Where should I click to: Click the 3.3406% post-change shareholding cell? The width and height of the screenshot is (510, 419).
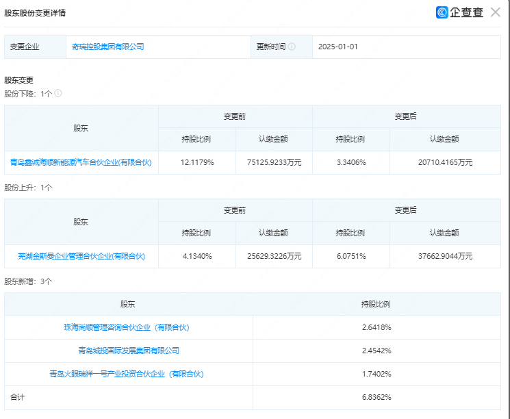(350, 162)
